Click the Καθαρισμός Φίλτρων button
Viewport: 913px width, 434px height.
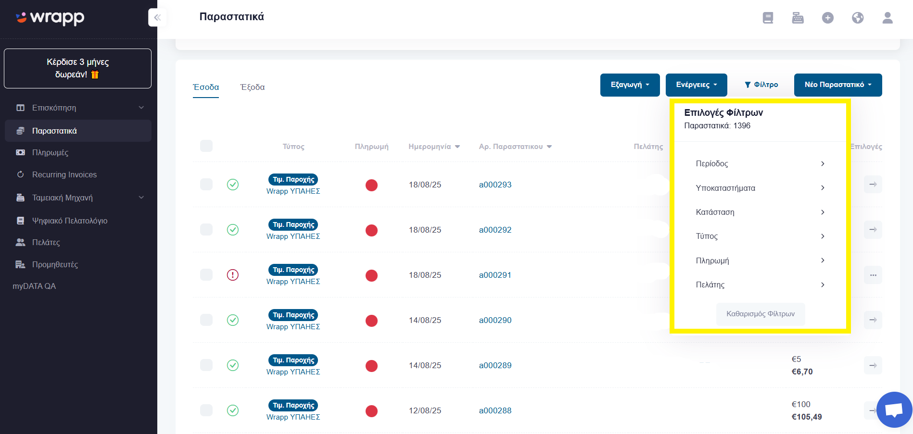click(760, 314)
